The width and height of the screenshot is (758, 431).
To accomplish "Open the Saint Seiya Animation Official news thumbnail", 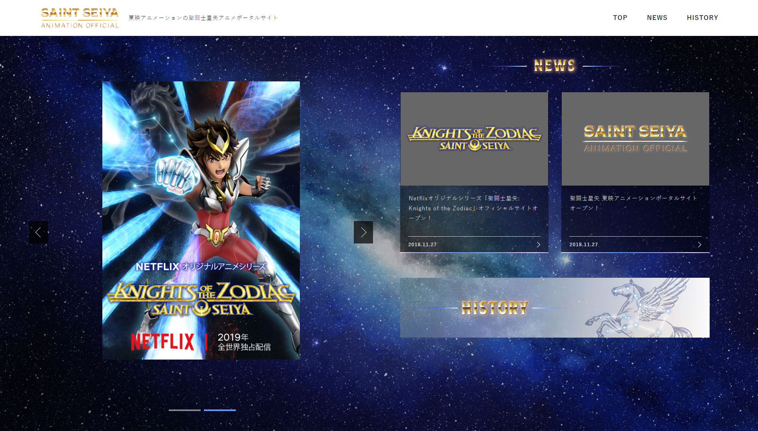I will coord(635,139).
